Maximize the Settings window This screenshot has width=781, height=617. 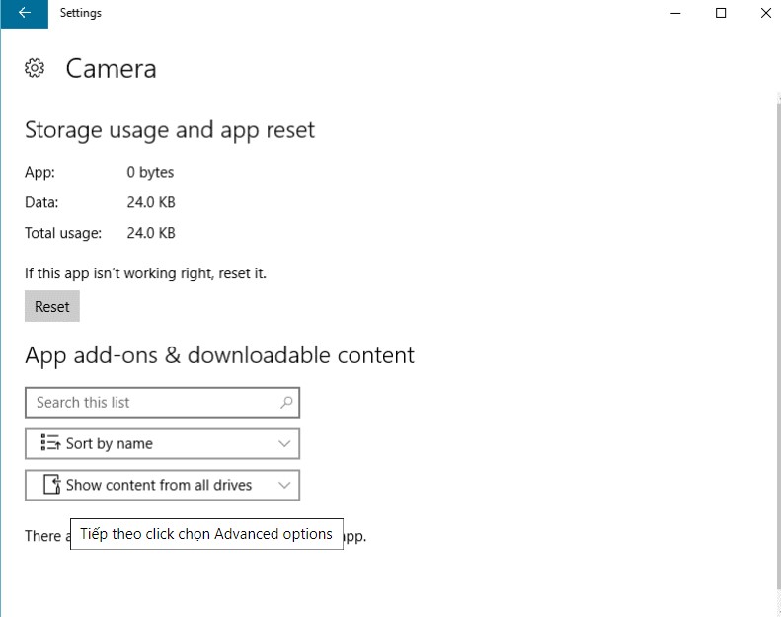click(x=721, y=13)
